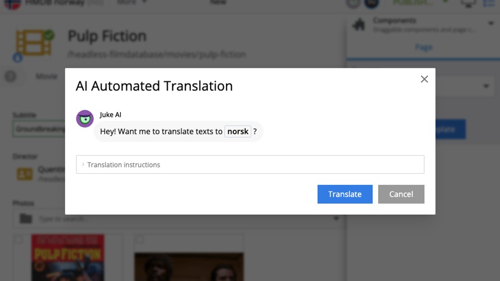Click the blue info badge on movie icon
500x281 pixels.
tap(18, 58)
